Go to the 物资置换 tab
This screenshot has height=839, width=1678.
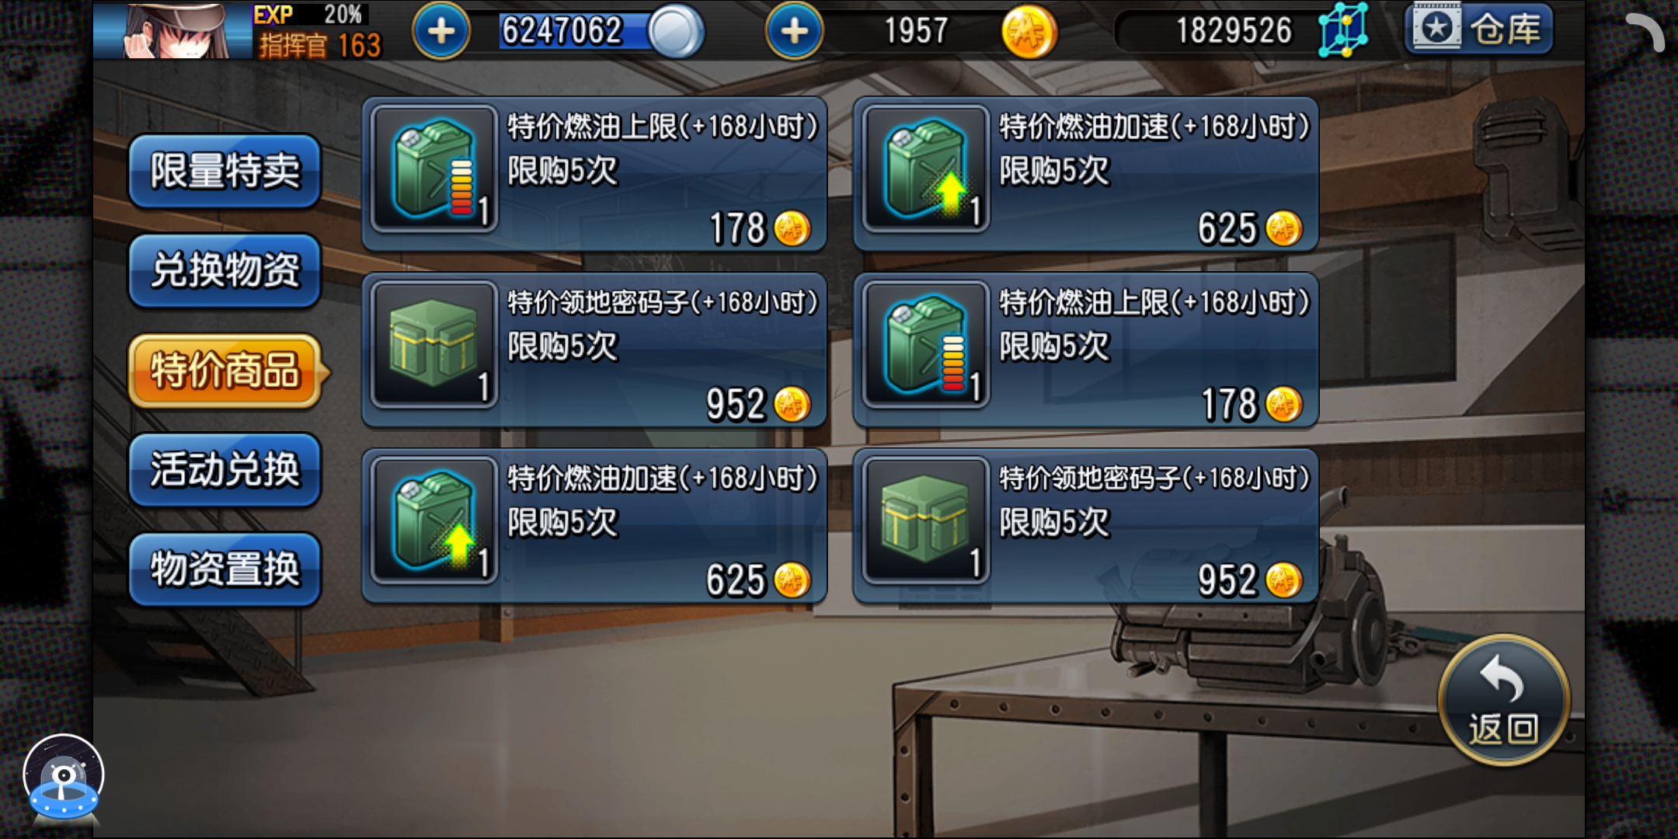tap(225, 569)
